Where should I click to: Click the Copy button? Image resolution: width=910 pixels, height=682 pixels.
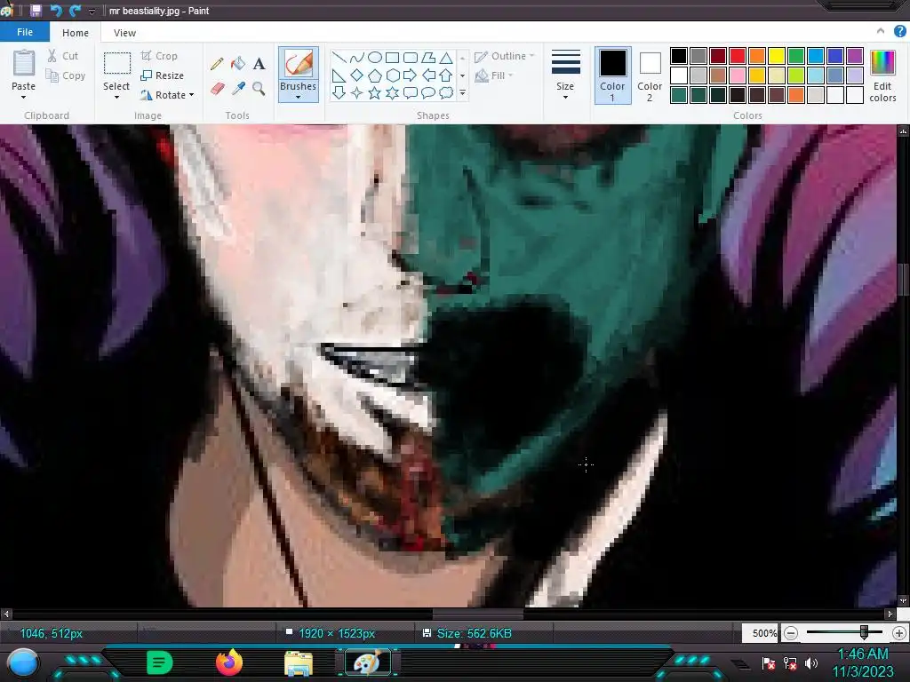click(65, 75)
